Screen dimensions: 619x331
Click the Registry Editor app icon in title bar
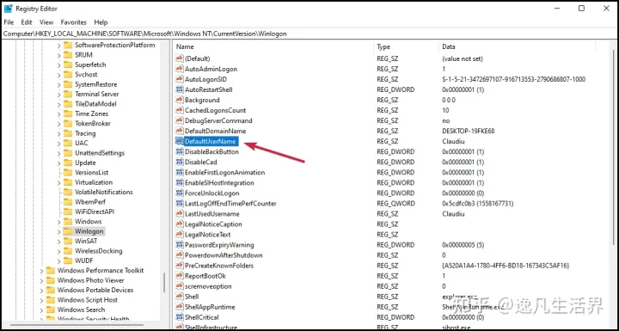point(8,9)
